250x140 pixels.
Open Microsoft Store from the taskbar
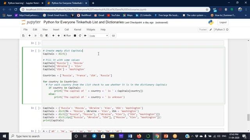(x=103, y=136)
